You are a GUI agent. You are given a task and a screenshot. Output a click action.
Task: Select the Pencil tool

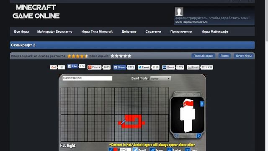(x=139, y=150)
